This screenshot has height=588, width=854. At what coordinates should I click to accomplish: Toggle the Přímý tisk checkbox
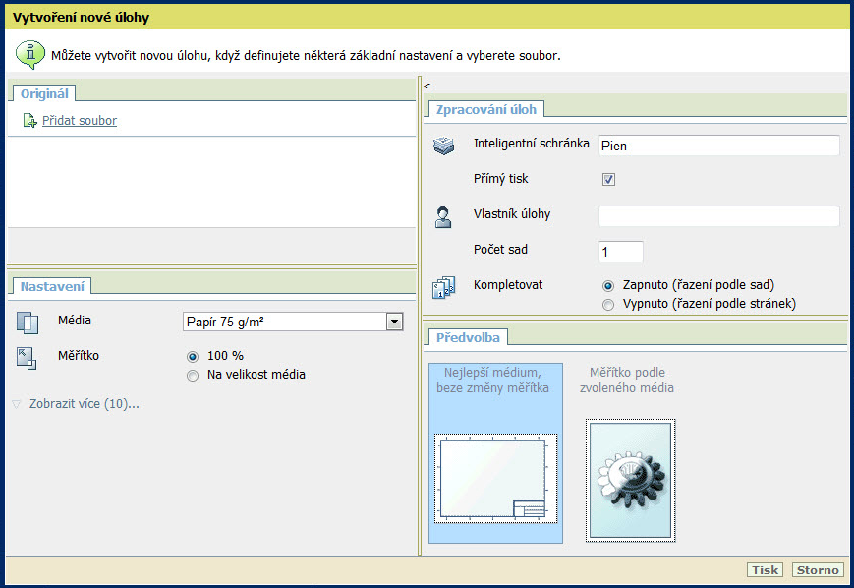pyautogui.click(x=608, y=179)
